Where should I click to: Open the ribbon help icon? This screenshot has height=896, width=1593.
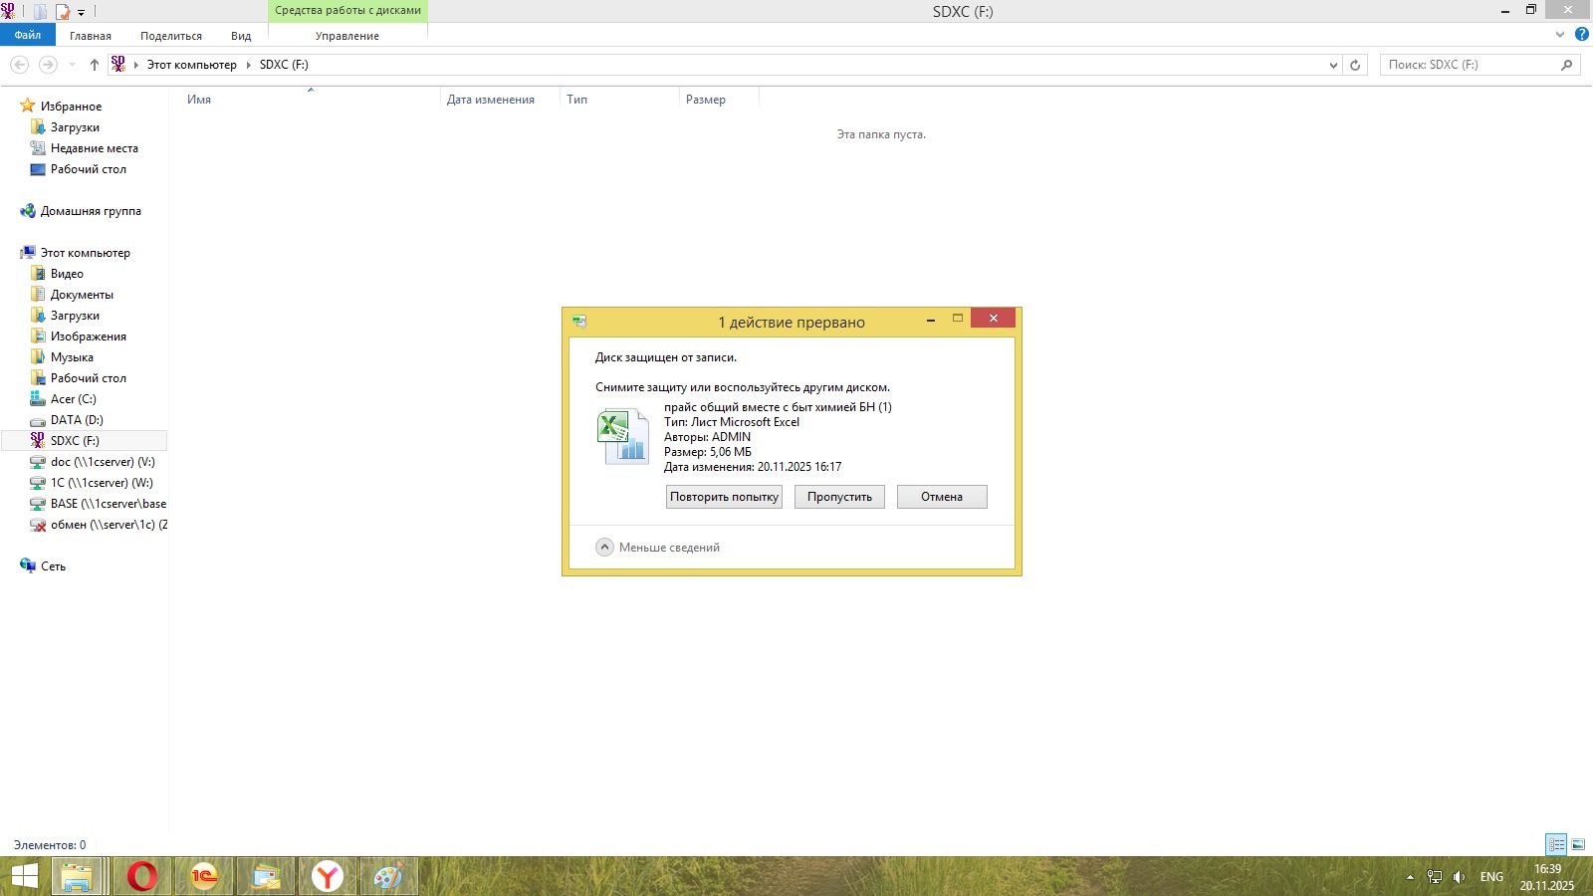point(1581,35)
